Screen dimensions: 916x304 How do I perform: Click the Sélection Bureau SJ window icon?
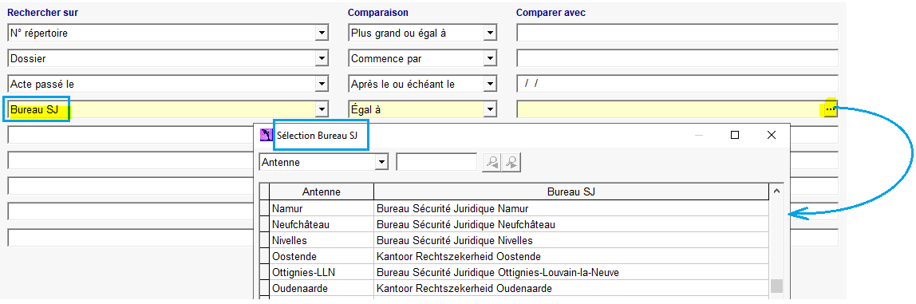267,135
